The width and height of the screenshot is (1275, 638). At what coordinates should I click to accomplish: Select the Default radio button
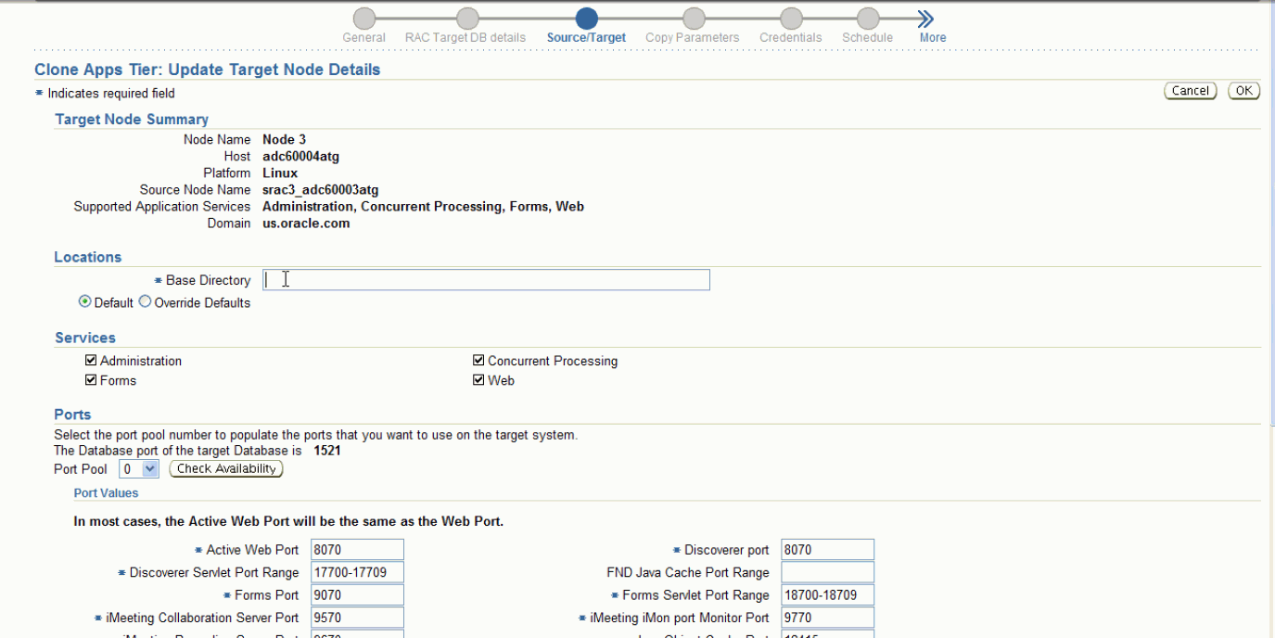(85, 302)
